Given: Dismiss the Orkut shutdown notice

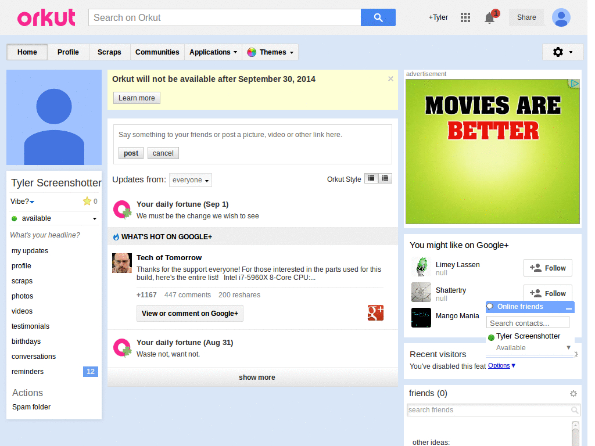Looking at the screenshot, I should click(x=390, y=79).
